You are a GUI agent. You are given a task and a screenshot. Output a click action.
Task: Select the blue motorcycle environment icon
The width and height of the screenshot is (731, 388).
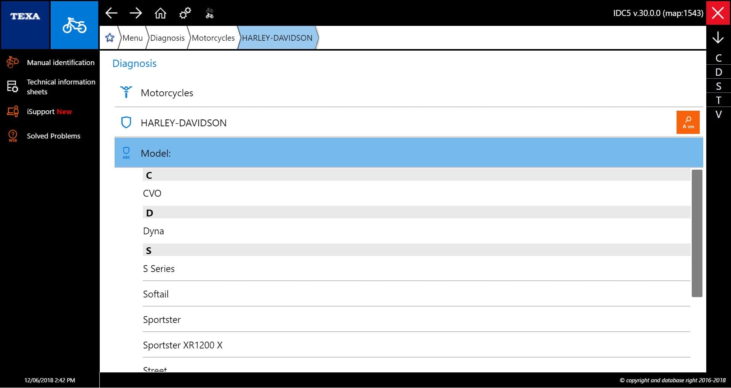click(74, 24)
